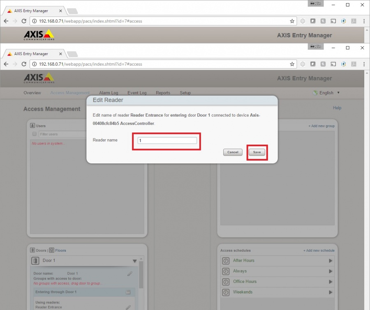
Task: Go back in the front browser window
Action: pyautogui.click(x=6, y=64)
